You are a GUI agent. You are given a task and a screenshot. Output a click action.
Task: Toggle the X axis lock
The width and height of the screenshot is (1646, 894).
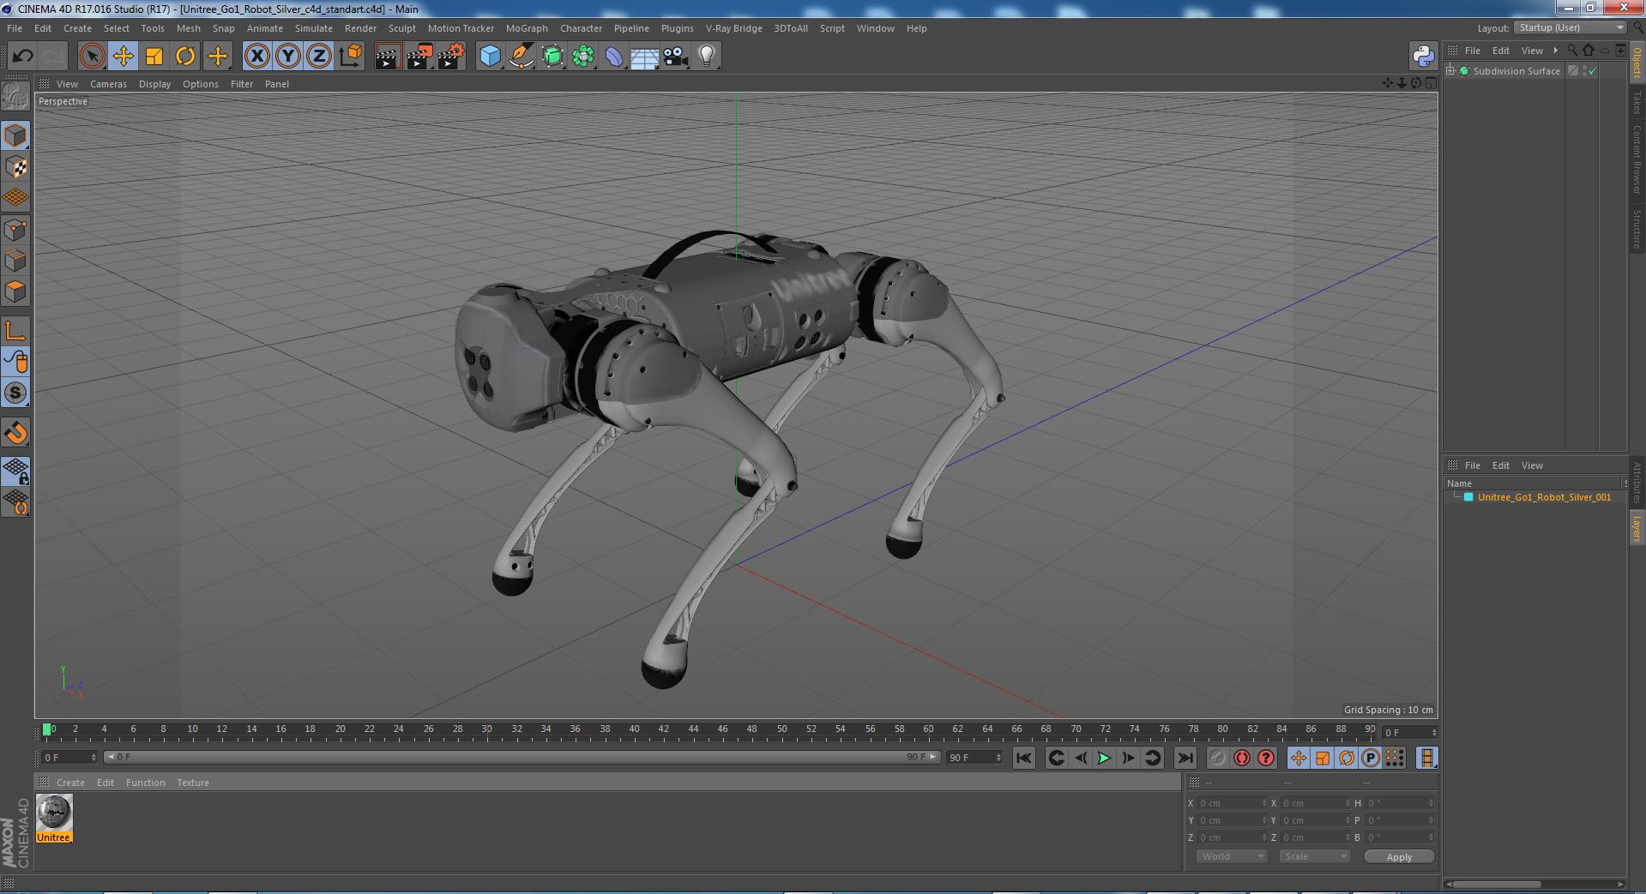point(256,57)
